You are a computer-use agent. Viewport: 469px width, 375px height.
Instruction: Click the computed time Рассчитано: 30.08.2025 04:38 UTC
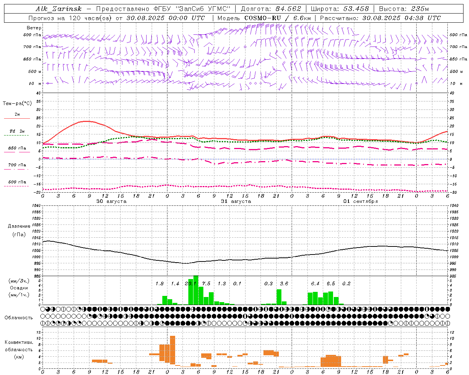click(380, 18)
